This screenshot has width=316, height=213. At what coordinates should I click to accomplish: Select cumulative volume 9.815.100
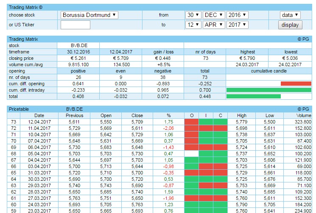pyautogui.click(x=78, y=64)
